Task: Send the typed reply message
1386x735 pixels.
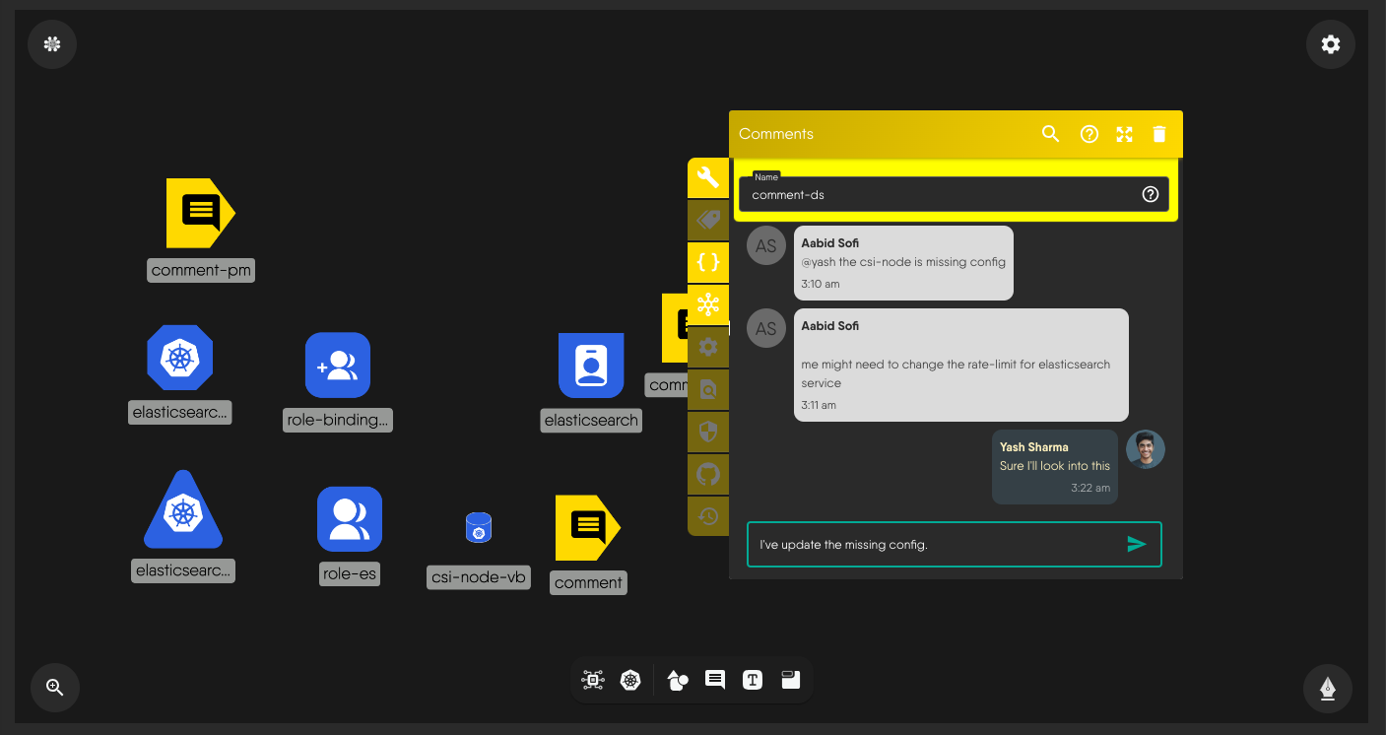Action: click(1137, 543)
